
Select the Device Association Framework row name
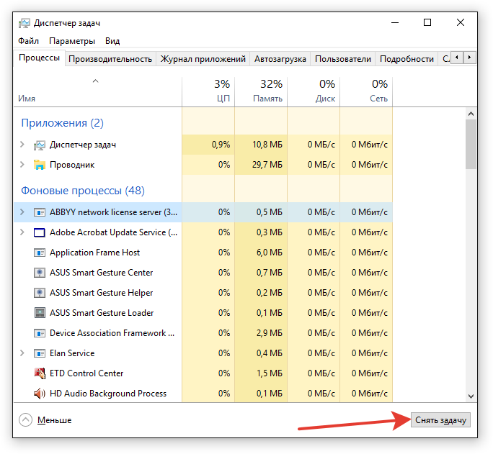[x=112, y=333]
